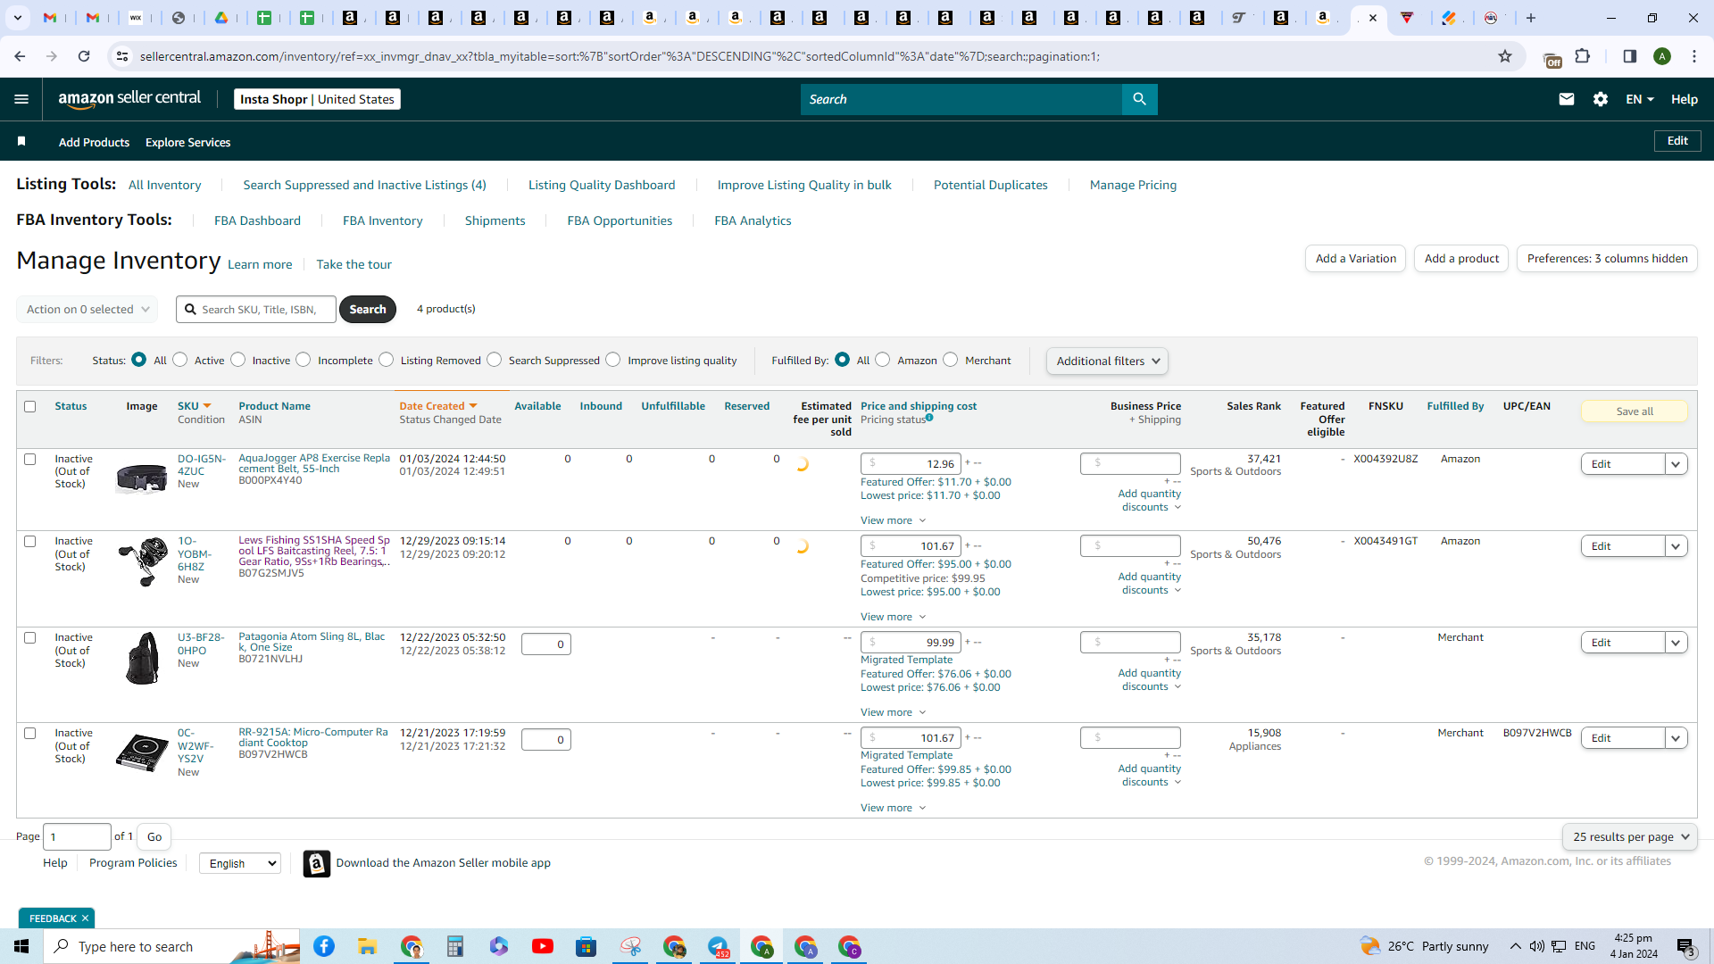Open All Inventory listing tool
This screenshot has height=964, width=1714.
point(164,185)
